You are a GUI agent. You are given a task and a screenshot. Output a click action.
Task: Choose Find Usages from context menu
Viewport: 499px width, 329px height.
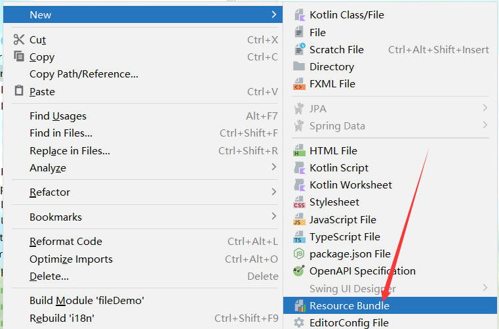tap(58, 116)
